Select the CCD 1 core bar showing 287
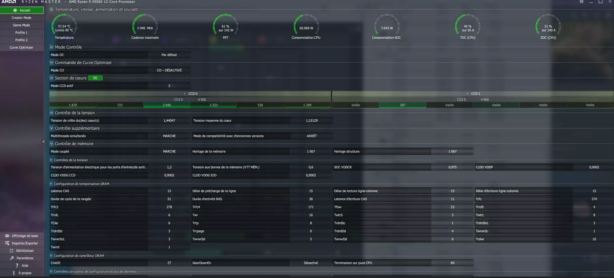614x278 pixels. point(403,105)
